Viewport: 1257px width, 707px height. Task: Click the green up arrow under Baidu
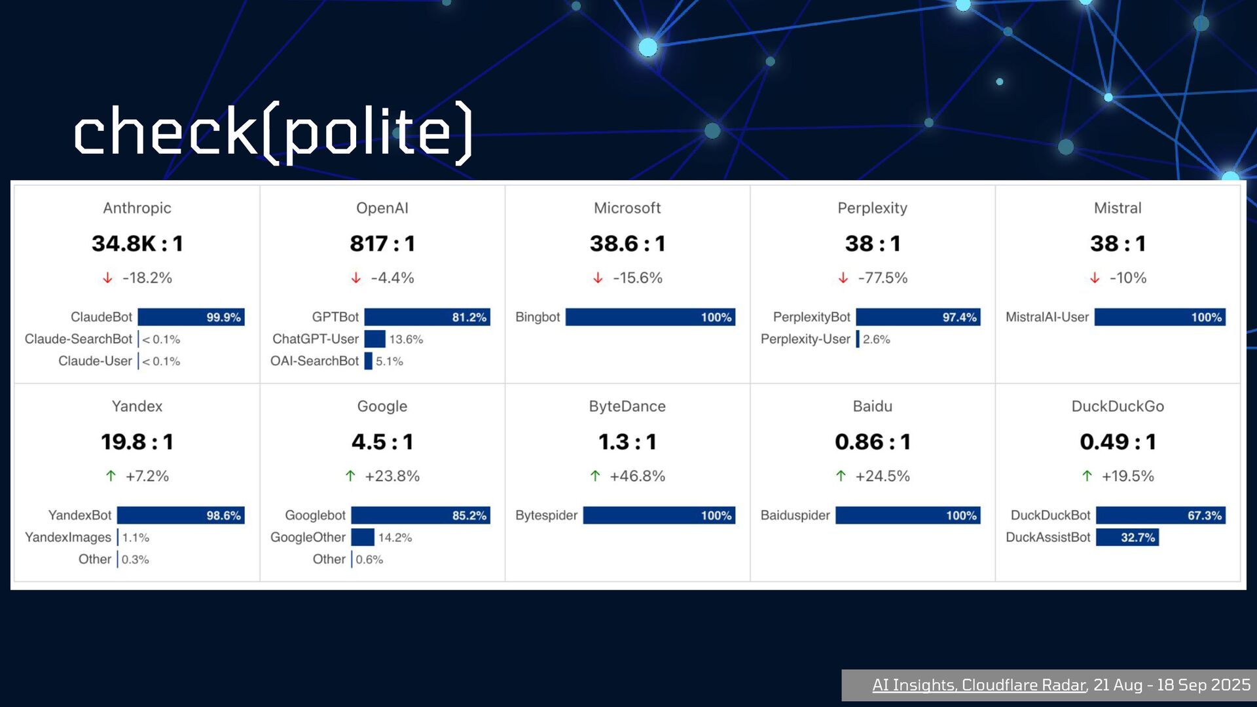tap(841, 476)
